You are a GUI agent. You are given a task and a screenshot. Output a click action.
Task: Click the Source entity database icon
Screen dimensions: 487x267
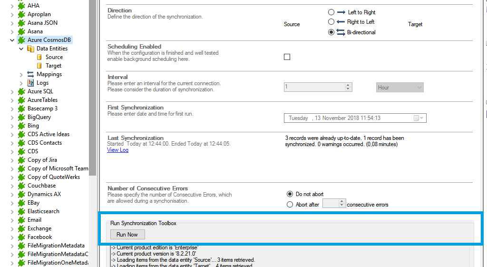point(39,57)
